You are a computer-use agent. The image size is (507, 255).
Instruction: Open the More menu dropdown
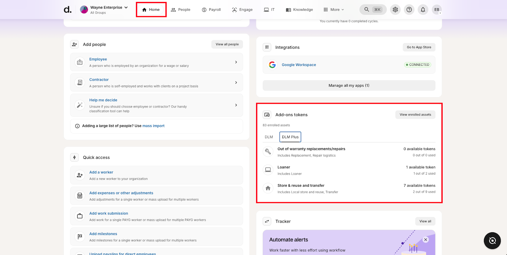pos(334,9)
